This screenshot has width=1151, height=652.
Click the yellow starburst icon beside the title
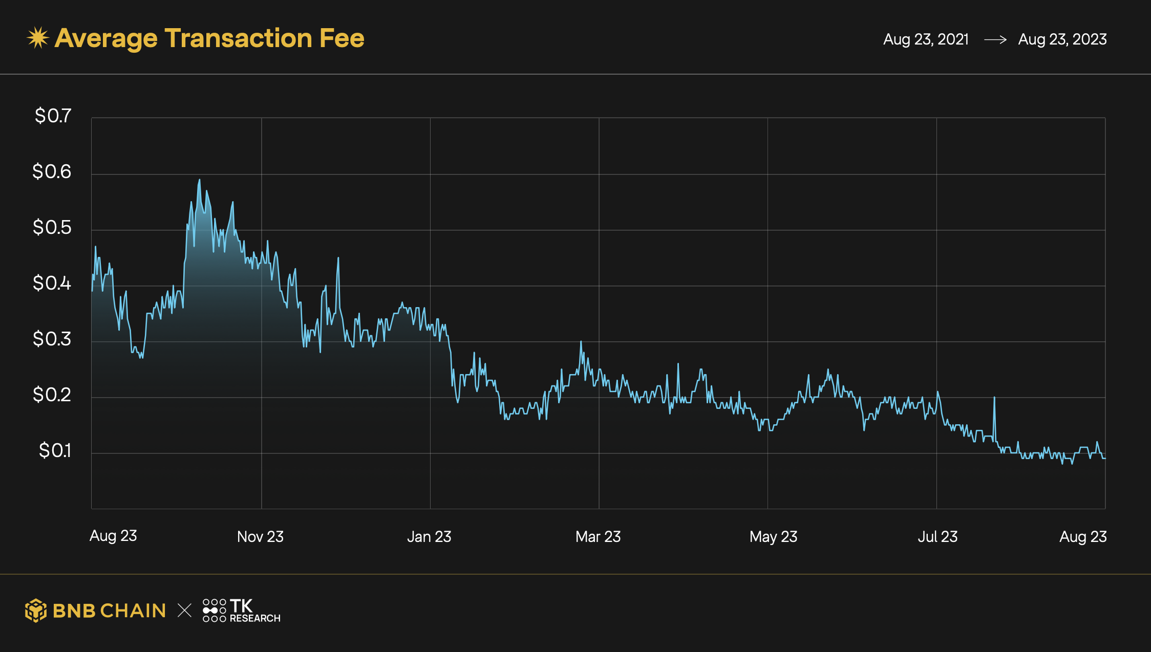coord(38,38)
